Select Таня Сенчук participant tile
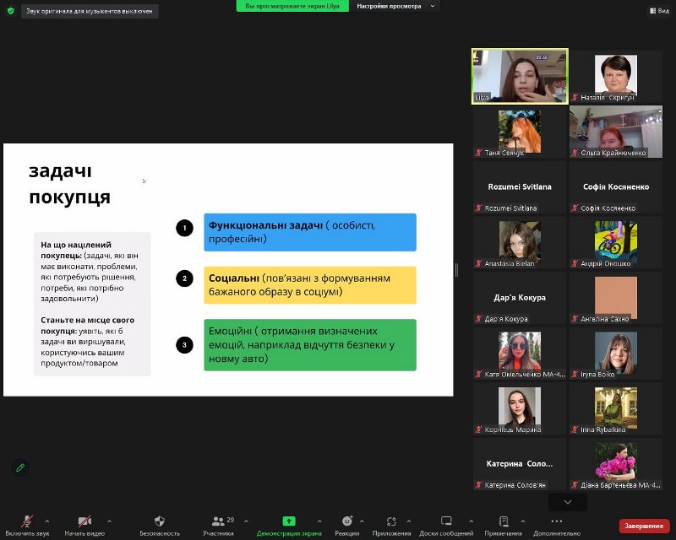Image resolution: width=676 pixels, height=540 pixels. [x=520, y=132]
